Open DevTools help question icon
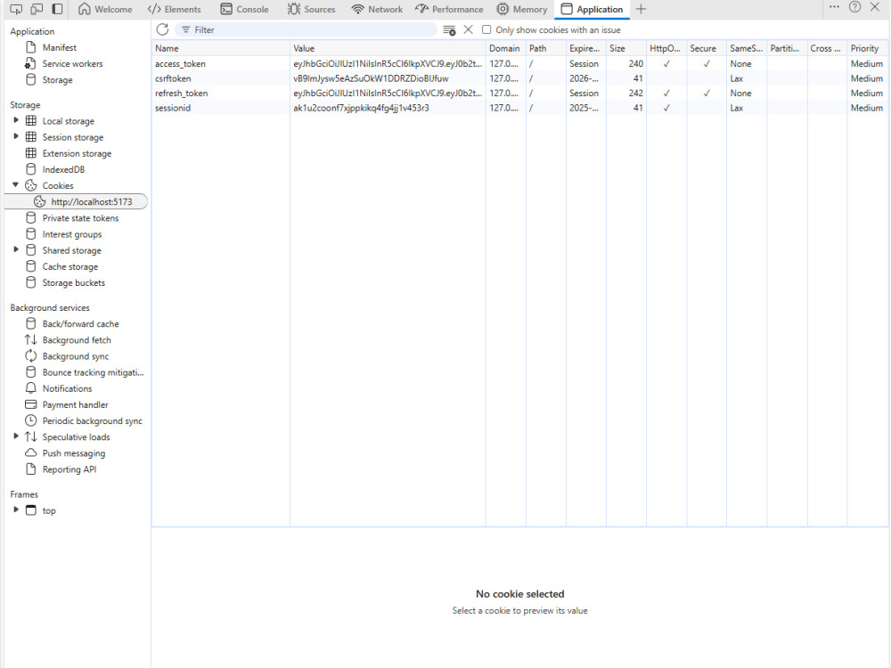This screenshot has height=668, width=891. point(854,7)
